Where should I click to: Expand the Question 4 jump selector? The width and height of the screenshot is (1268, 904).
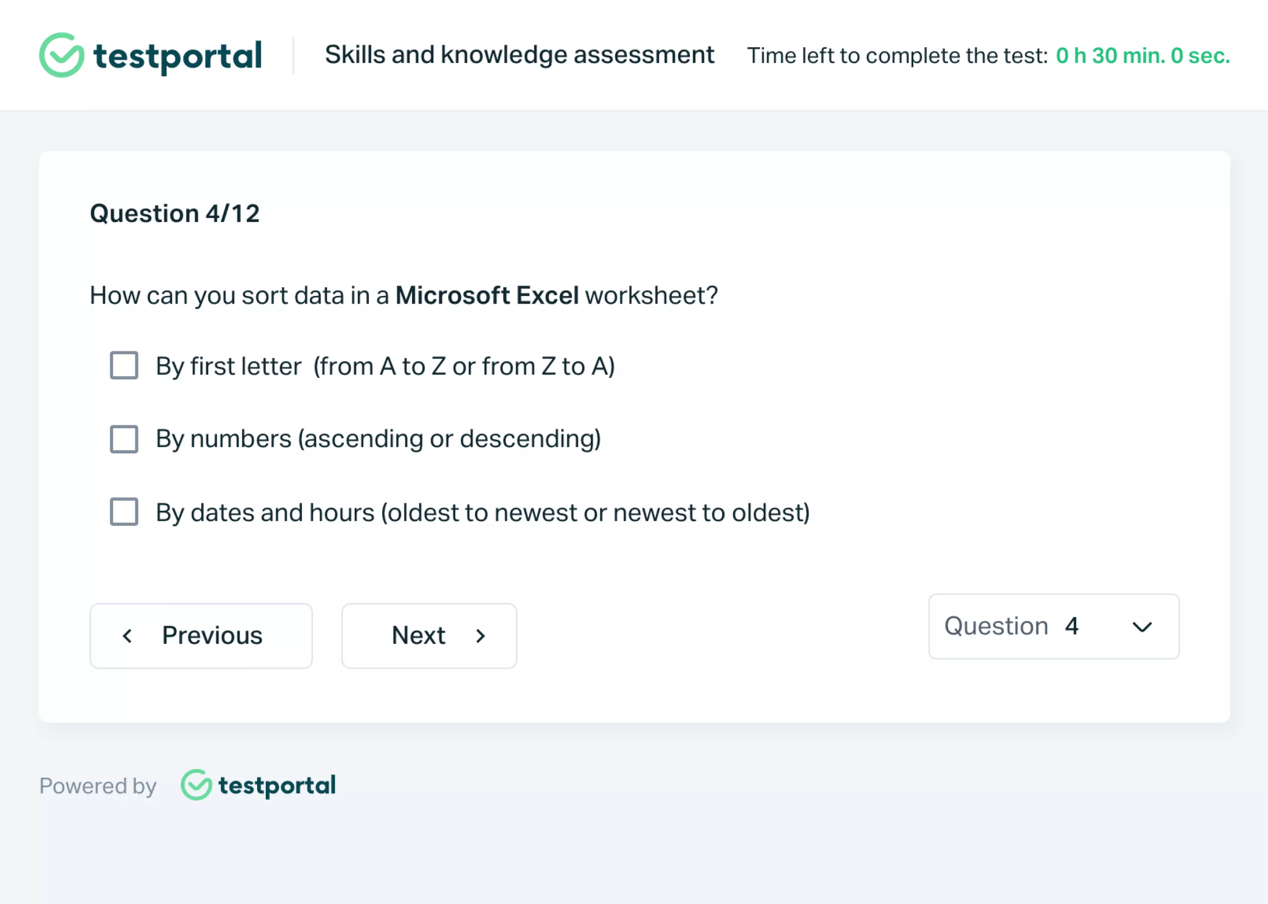tap(1054, 628)
